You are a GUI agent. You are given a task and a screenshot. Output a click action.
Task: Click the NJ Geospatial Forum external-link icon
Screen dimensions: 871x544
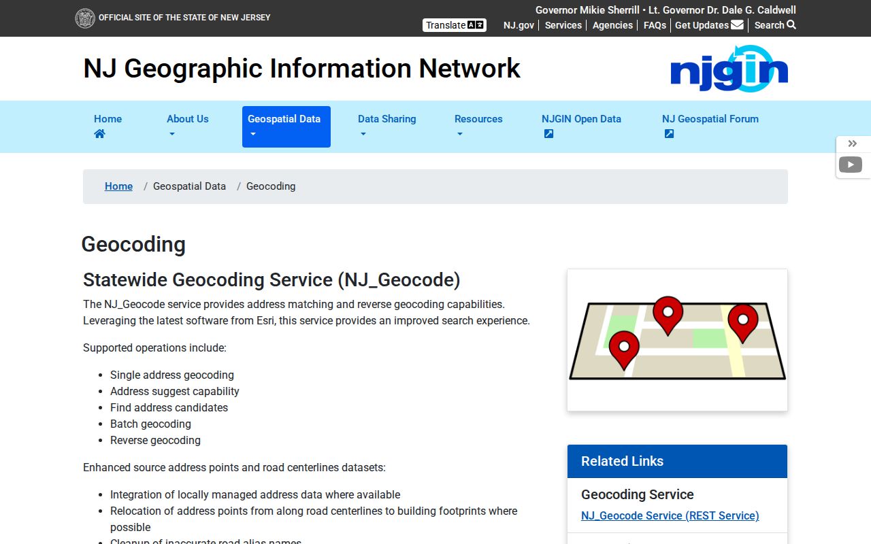[669, 134]
